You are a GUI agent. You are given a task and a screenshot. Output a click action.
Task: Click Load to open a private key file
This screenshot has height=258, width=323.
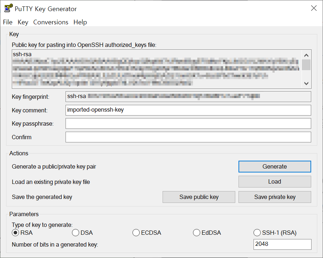[x=275, y=182]
